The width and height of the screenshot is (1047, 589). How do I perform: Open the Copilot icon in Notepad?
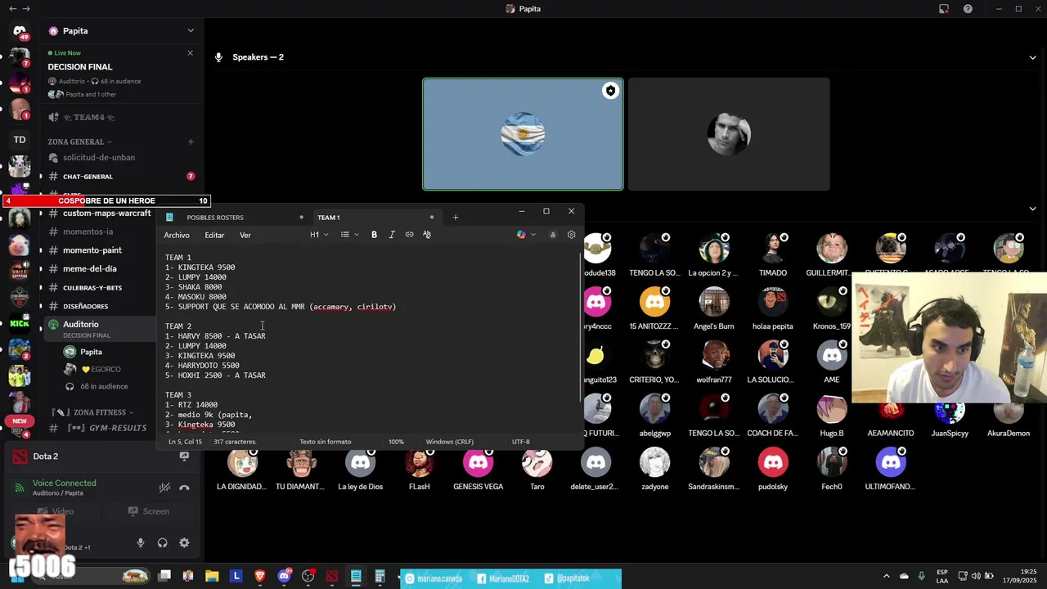point(521,235)
